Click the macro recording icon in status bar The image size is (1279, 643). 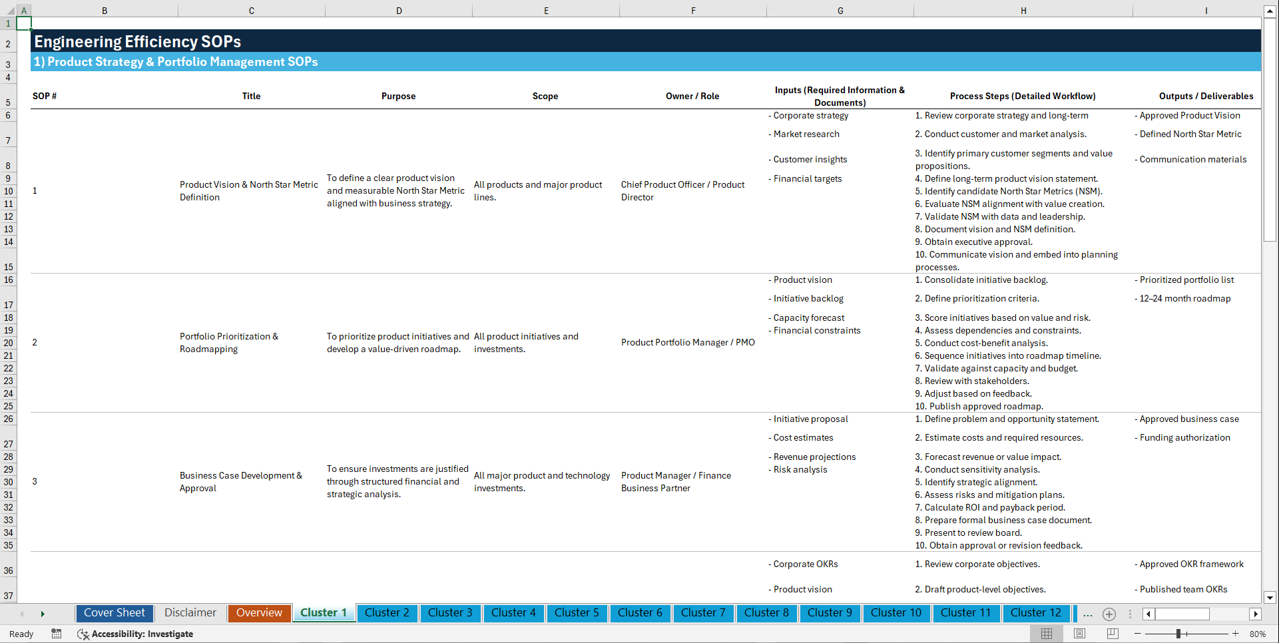pyautogui.click(x=57, y=634)
